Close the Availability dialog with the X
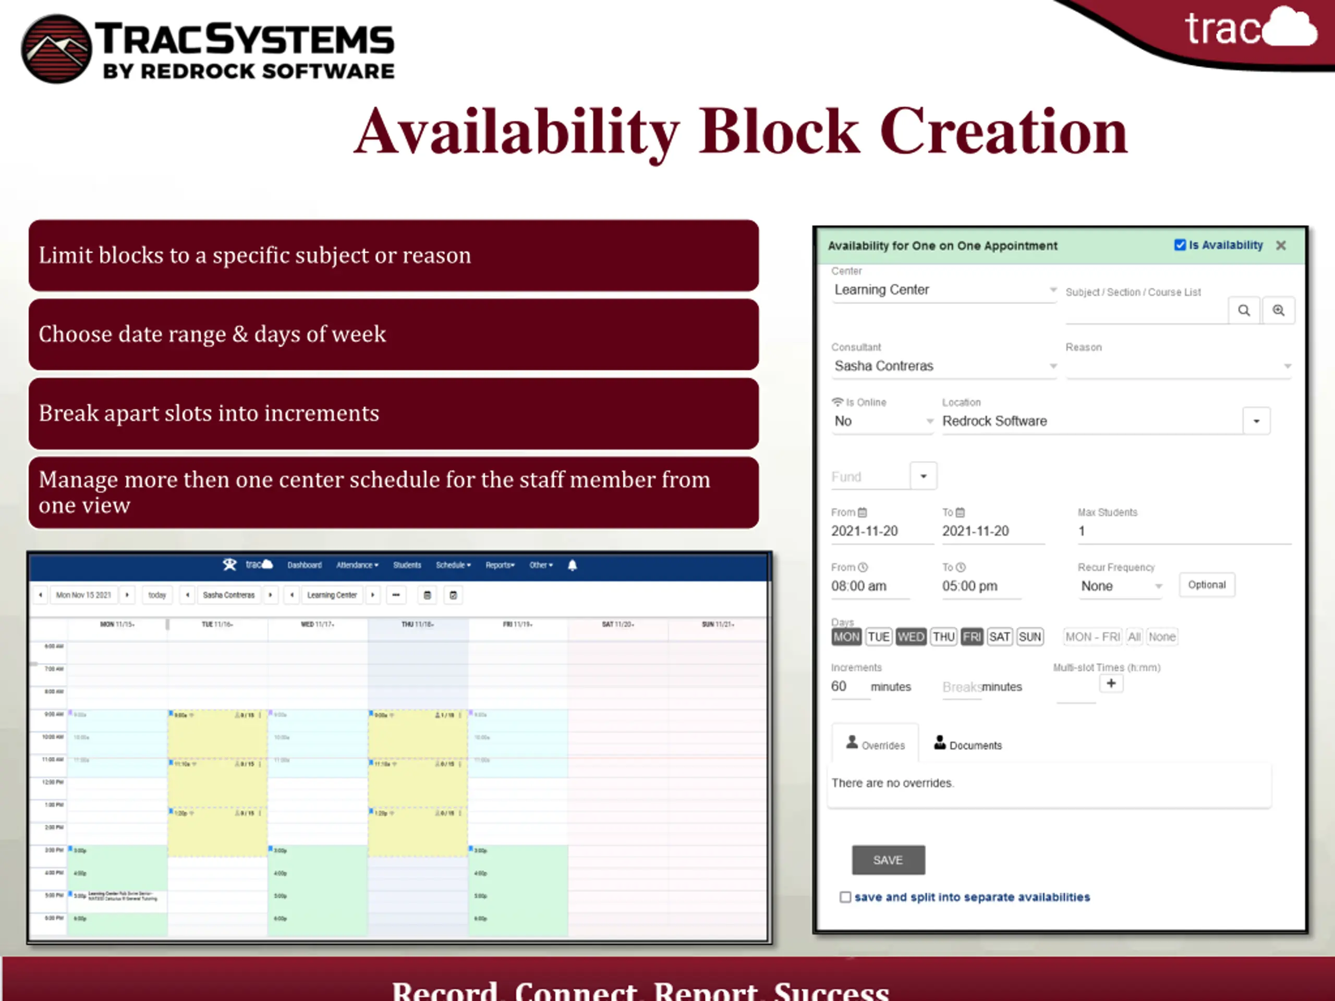This screenshot has width=1335, height=1001. (1281, 246)
